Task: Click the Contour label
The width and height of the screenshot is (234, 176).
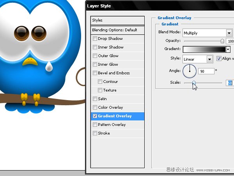Action: 110,82
